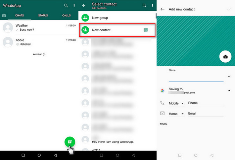235x160 pixels.
Task: Switch to the STATUS tab
Action: pos(43,15)
